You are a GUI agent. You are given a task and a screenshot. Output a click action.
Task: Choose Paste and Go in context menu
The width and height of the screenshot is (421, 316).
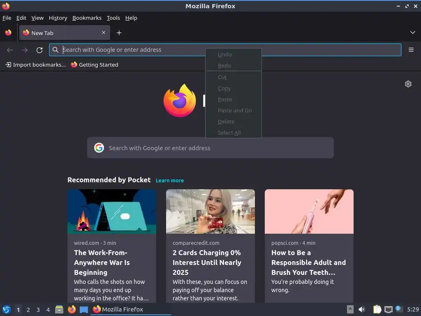click(234, 110)
